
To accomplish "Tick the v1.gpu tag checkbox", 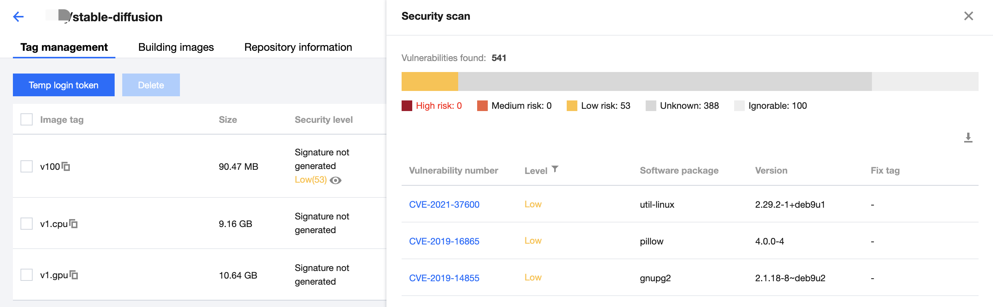I will [27, 275].
